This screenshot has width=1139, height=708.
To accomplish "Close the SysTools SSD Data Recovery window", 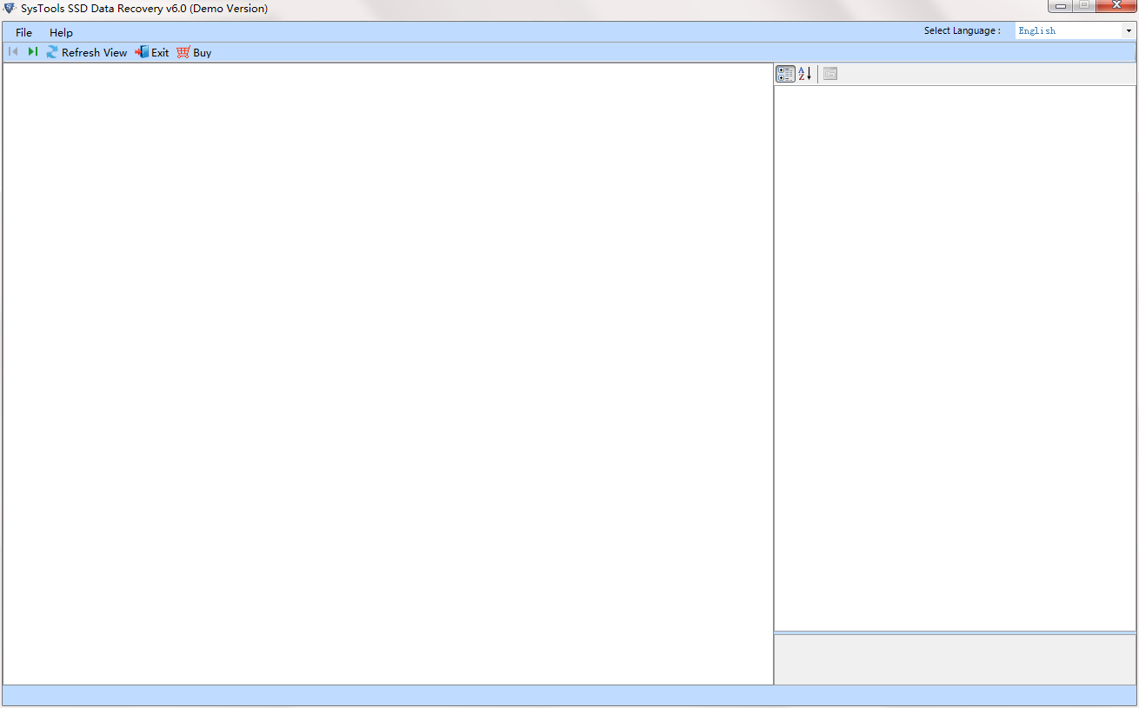I will pos(1116,6).
